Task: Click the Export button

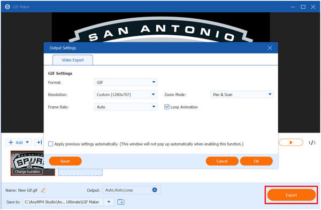Action: click(x=291, y=195)
